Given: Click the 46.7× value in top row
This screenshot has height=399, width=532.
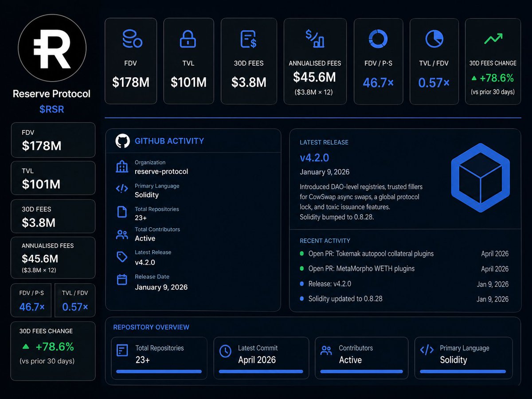Looking at the screenshot, I should click(x=378, y=82).
